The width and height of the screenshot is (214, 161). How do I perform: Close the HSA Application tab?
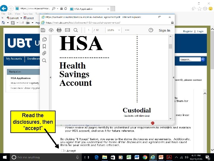pyautogui.click(x=108, y=9)
